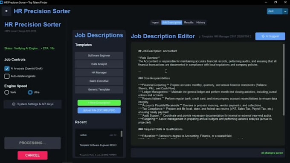Open the History tab
Screen dimensions: 290x163
[x=201, y=23]
